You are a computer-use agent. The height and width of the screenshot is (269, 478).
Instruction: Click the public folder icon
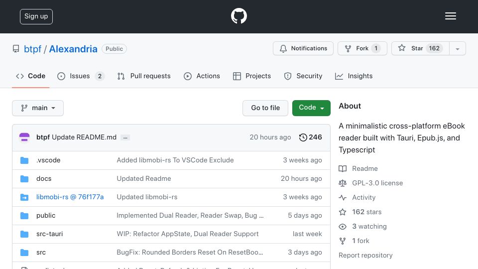click(x=24, y=216)
